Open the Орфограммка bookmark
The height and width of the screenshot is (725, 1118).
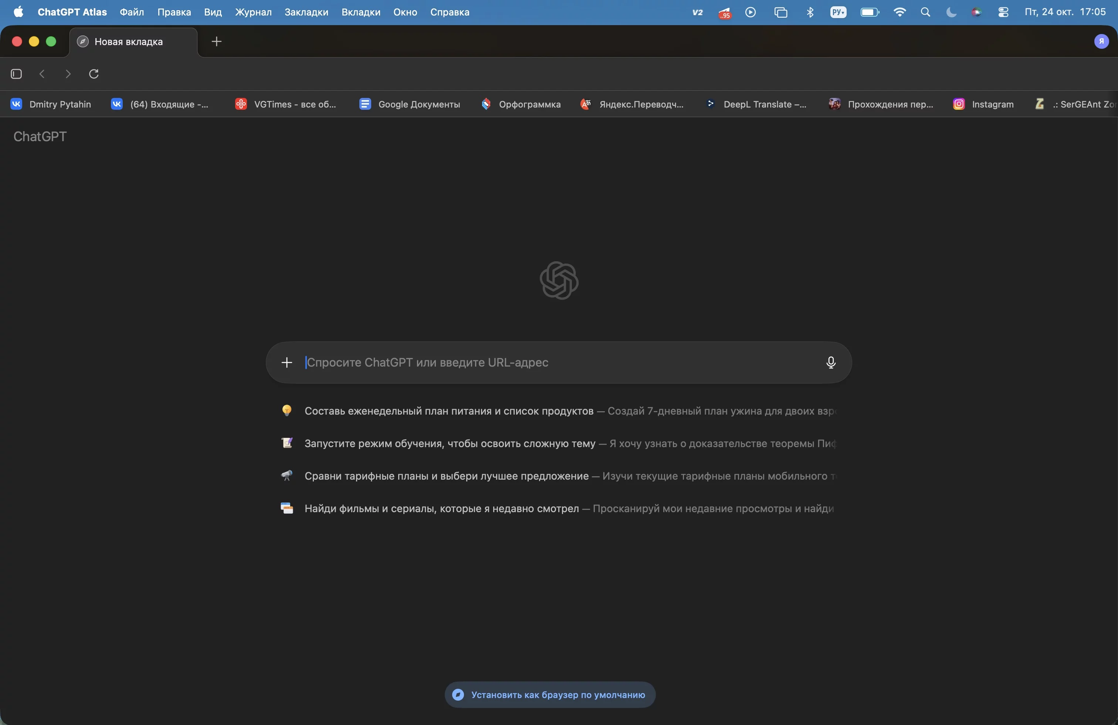tap(521, 104)
